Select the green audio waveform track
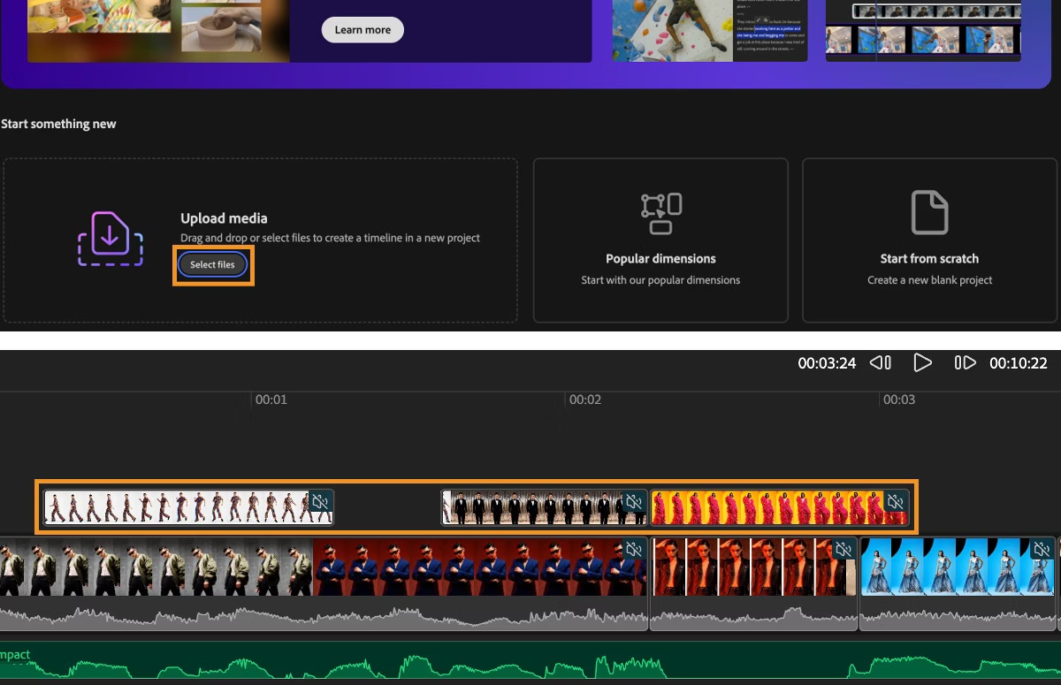The width and height of the screenshot is (1061, 685). 530,663
